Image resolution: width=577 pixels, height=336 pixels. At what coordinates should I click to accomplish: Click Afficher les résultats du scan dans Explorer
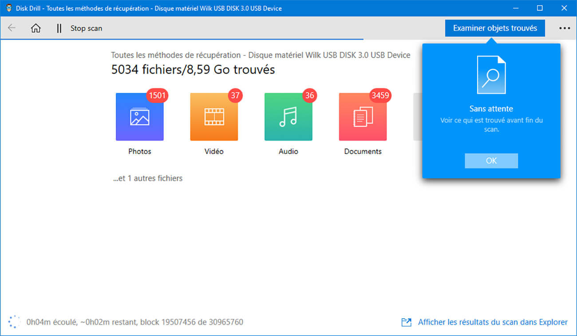493,322
